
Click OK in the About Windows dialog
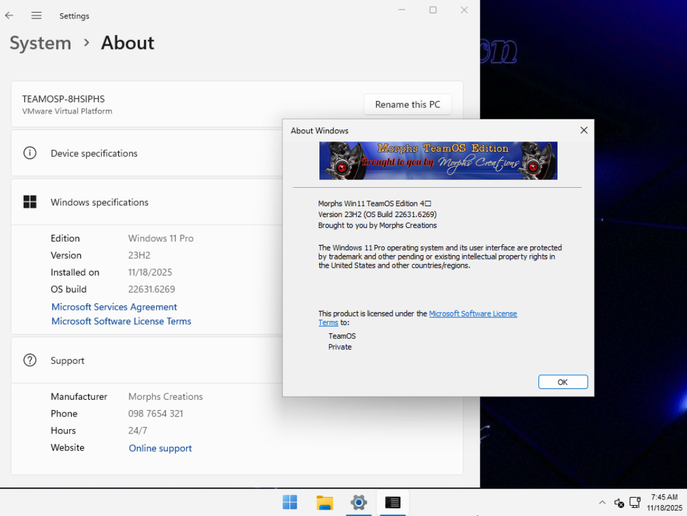point(563,382)
